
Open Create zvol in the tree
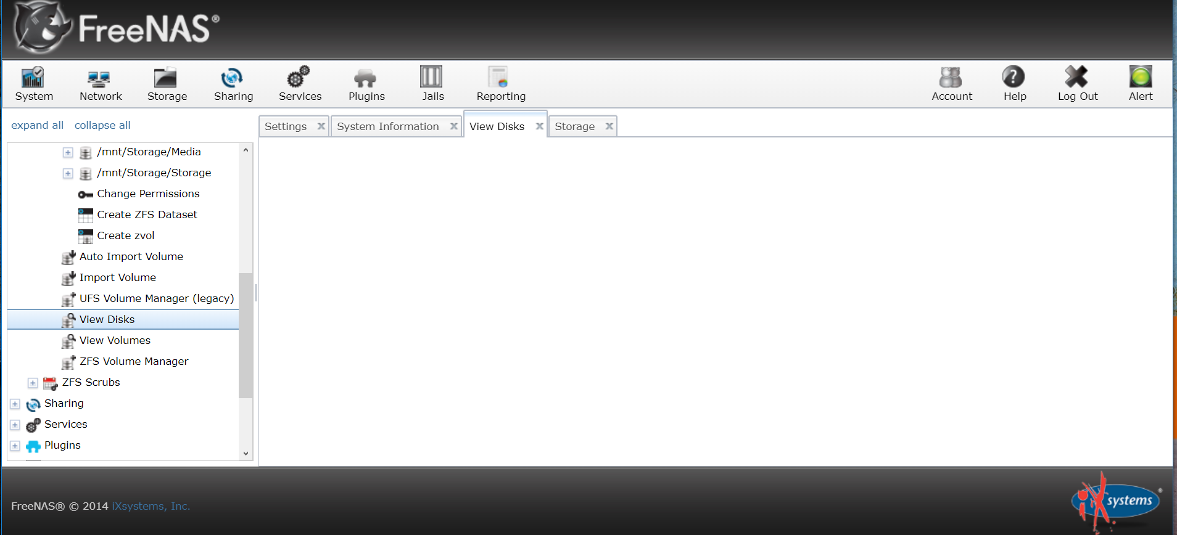point(126,235)
